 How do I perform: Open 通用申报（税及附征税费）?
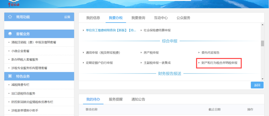[103, 53]
